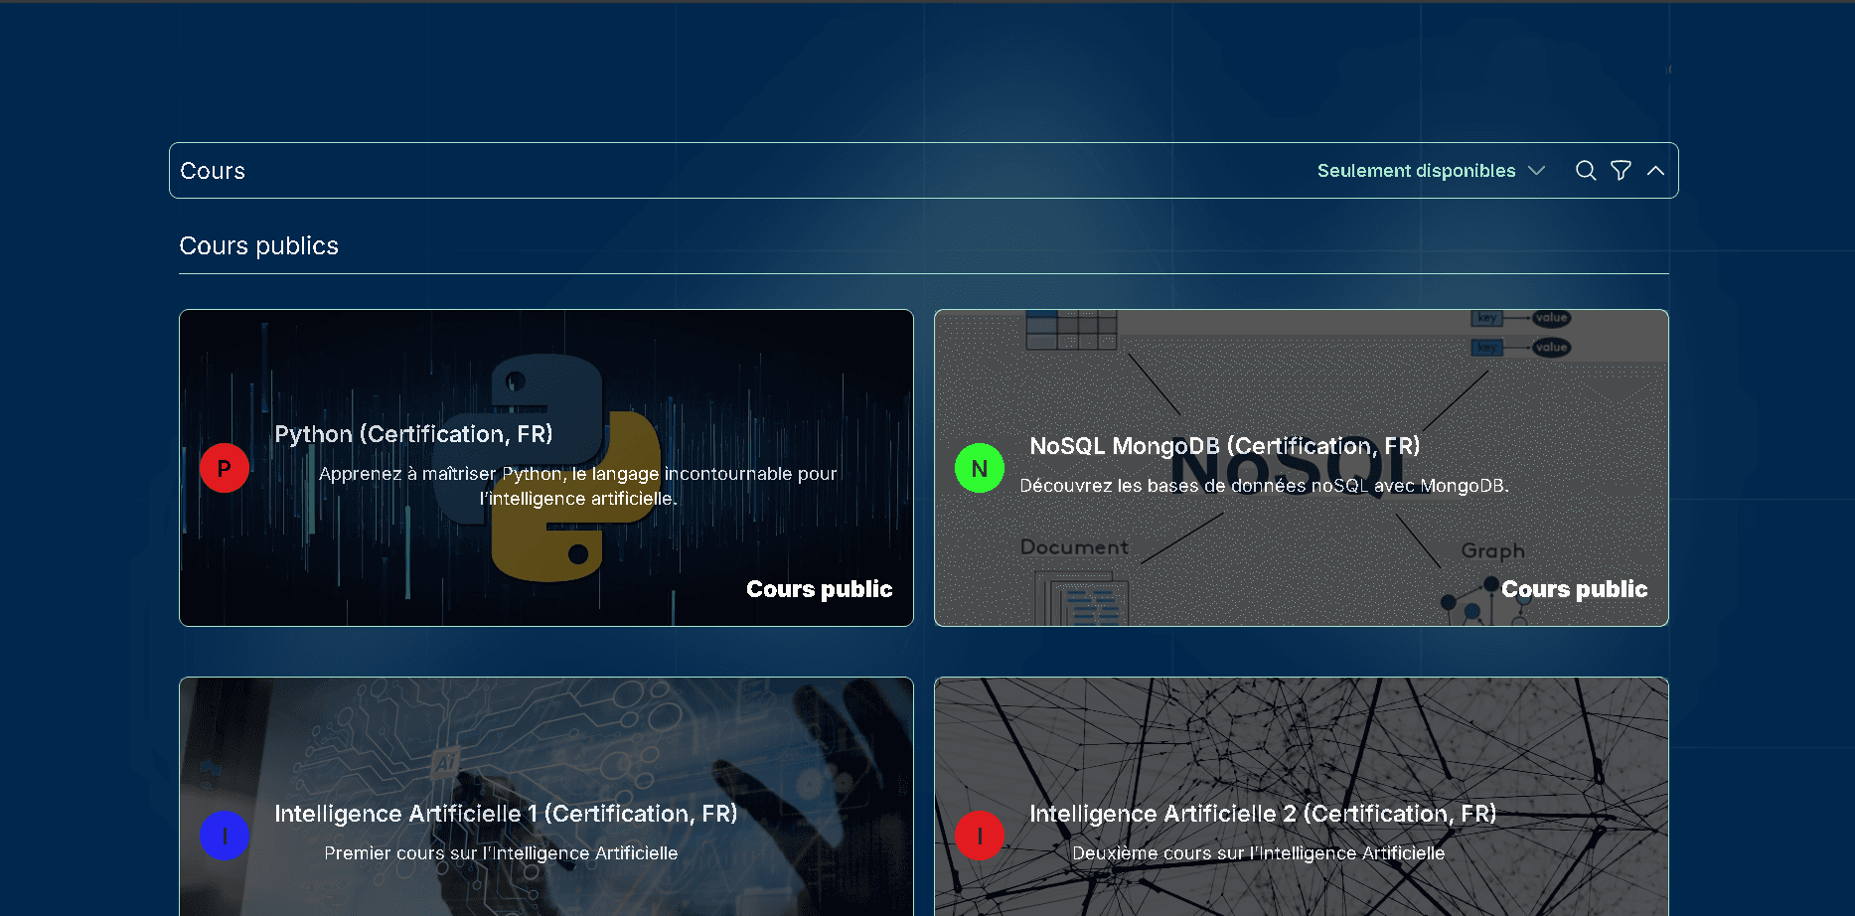Click the Cours header label
This screenshot has height=916, width=1855.
213,171
